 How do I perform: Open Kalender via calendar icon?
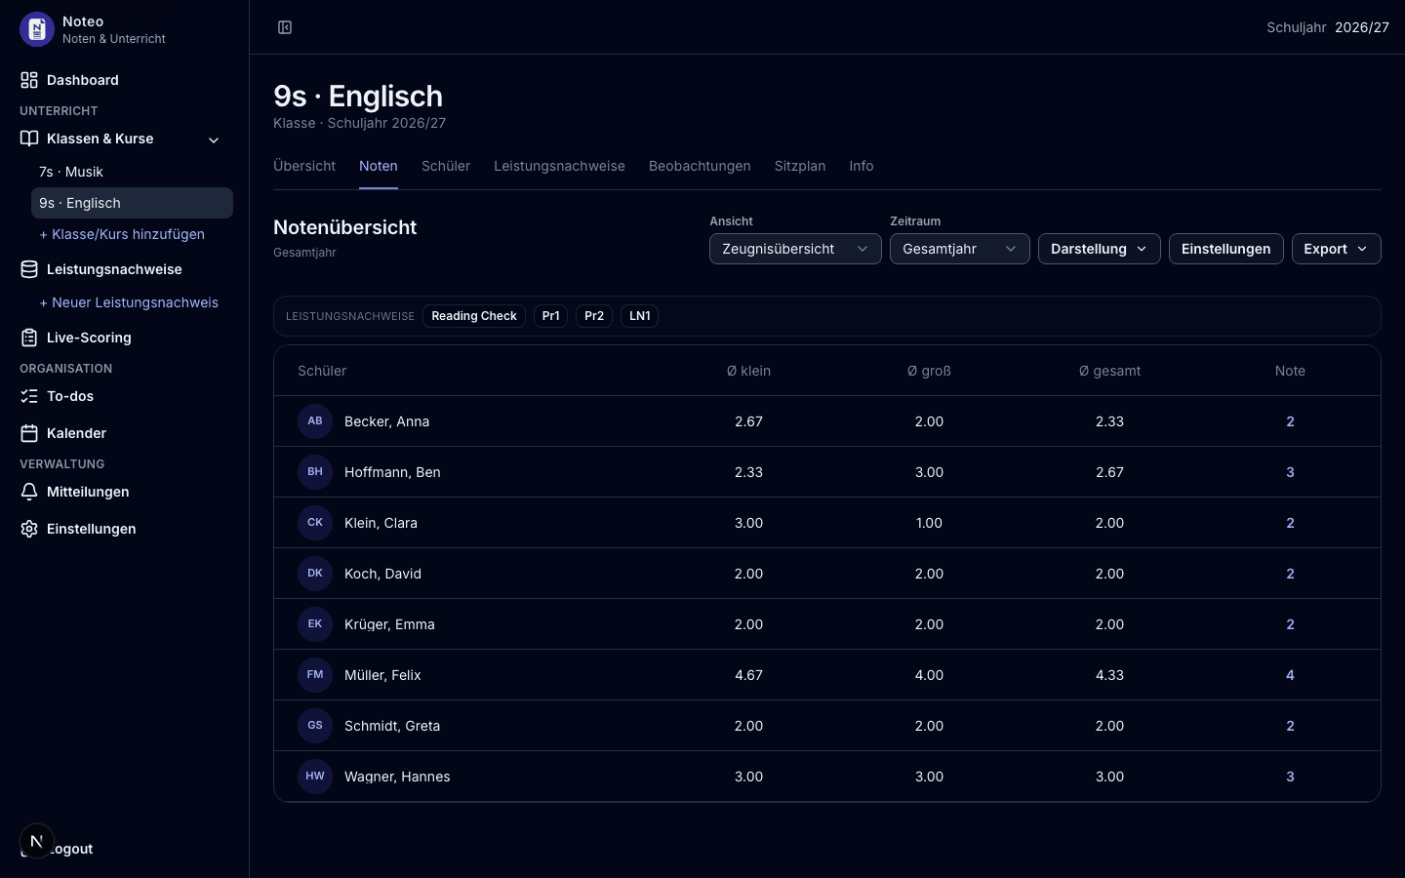29,433
